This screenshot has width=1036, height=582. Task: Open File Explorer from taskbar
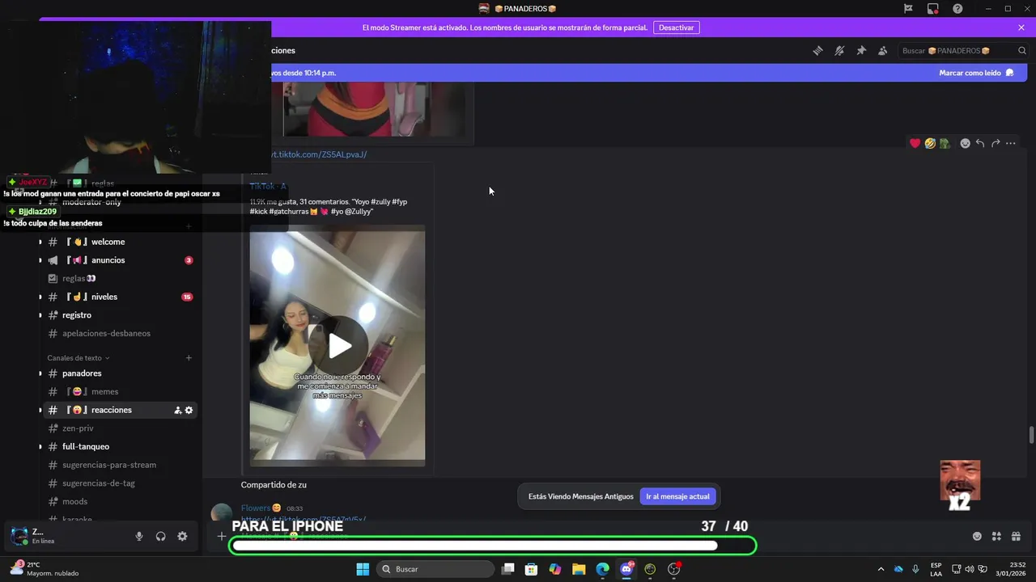tap(579, 569)
